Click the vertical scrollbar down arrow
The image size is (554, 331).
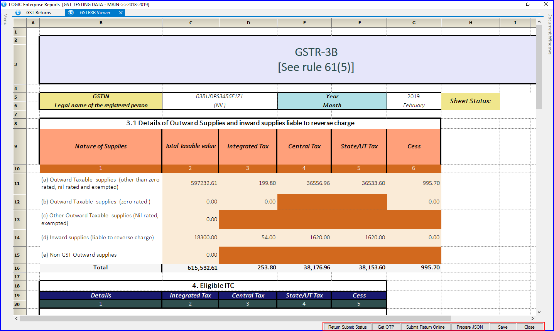[539, 312]
